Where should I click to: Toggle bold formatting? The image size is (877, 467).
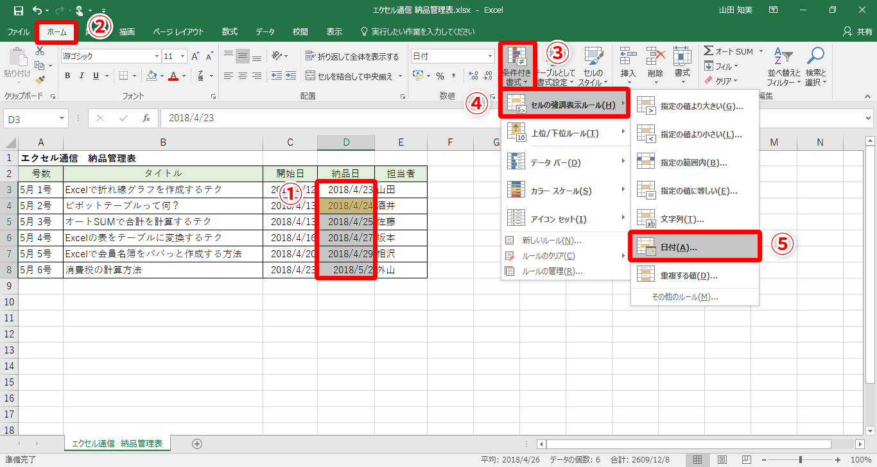67,76
